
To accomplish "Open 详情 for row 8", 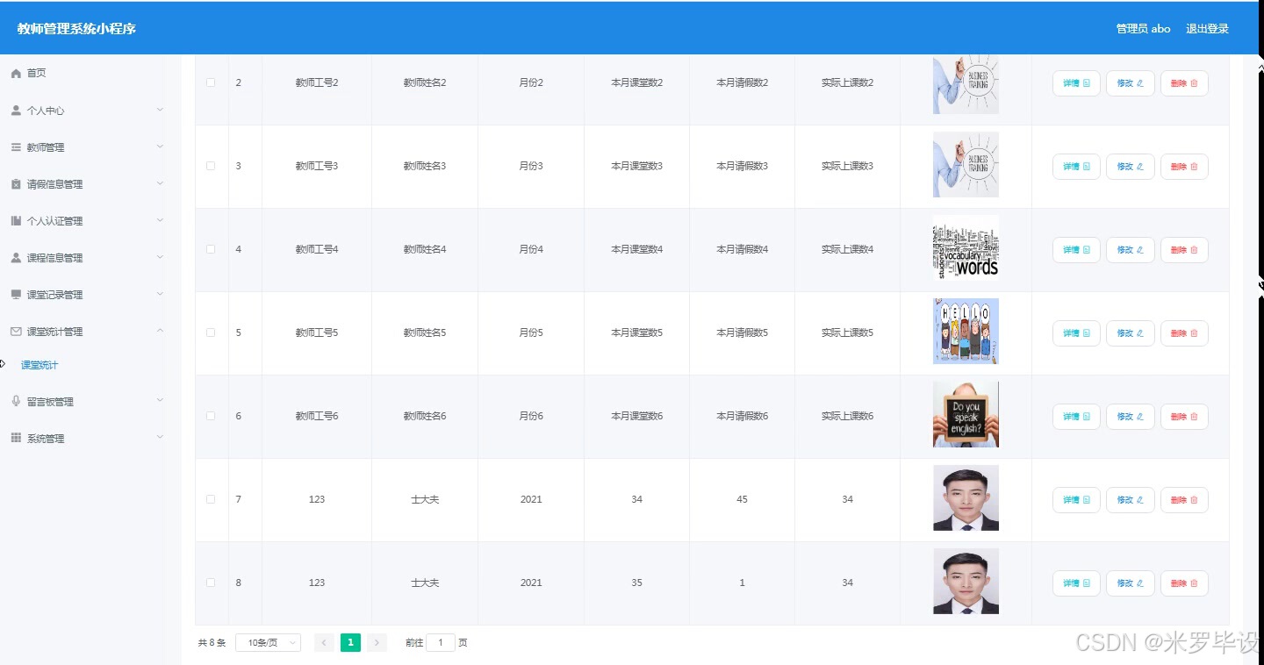I will click(1076, 583).
